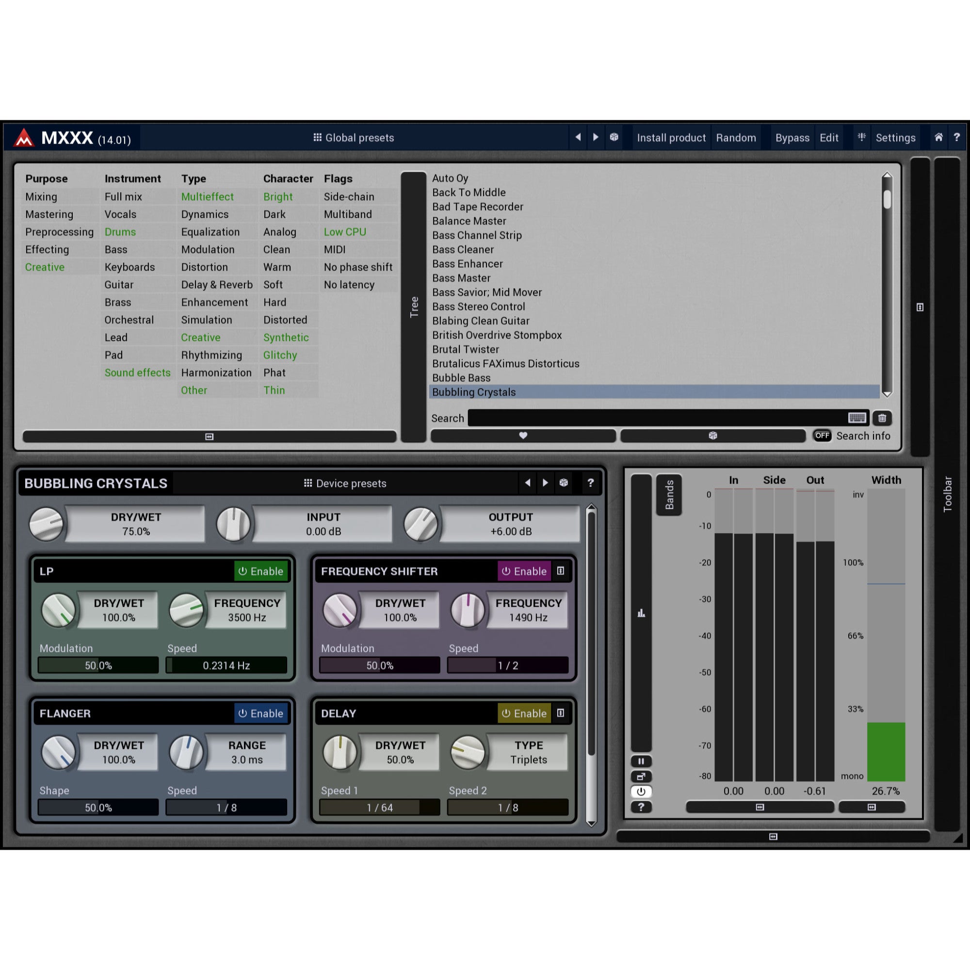Click collapse bar below filter tags
This screenshot has width=970, height=970.
(210, 437)
